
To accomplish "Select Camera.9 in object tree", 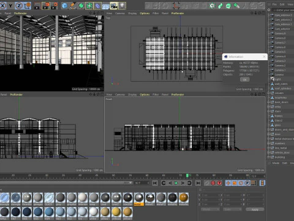I will 280,33.
